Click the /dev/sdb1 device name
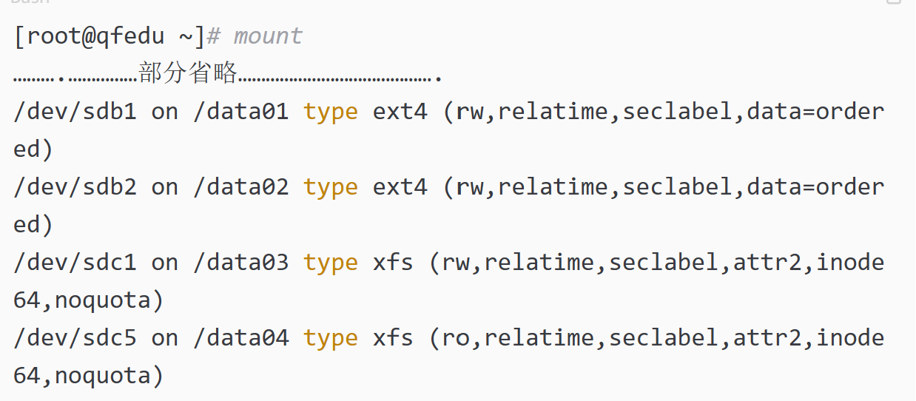The height and width of the screenshot is (401, 916). pos(75,112)
